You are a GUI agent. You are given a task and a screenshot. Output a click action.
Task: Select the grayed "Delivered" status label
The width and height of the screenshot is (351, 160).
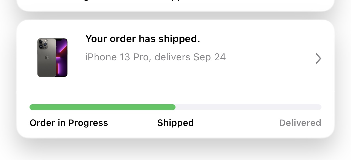click(300, 123)
